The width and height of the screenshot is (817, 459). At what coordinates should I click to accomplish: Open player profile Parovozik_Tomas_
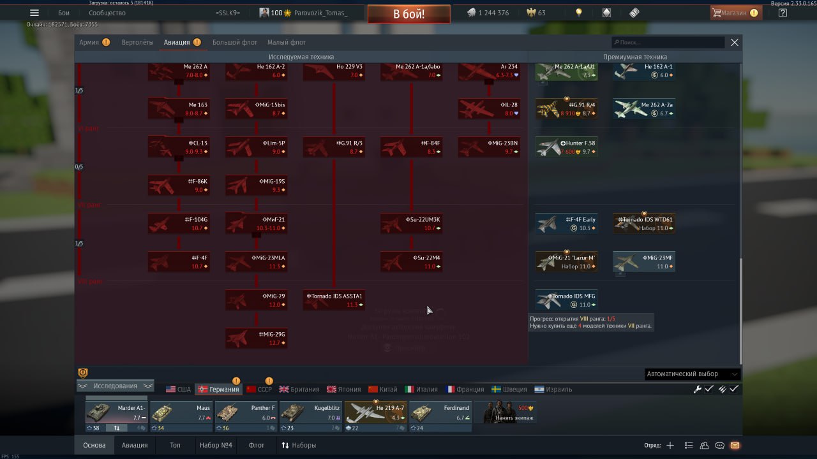(304, 13)
